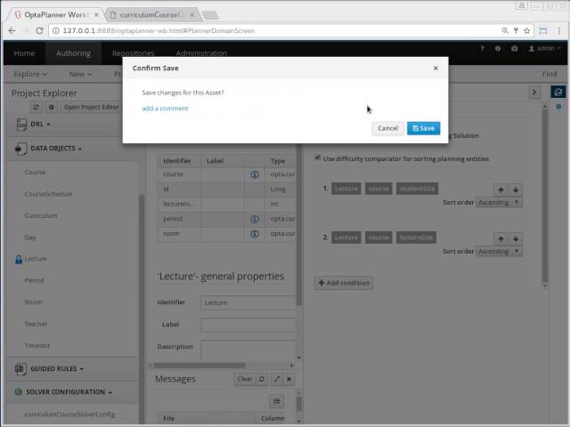Image resolution: width=570 pixels, height=427 pixels.
Task: Move condition 2 down with arrow
Action: point(516,238)
